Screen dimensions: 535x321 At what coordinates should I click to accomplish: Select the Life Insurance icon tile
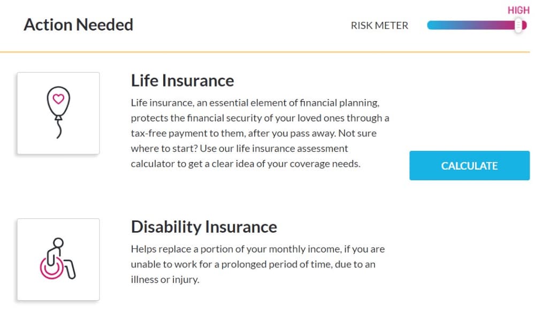[57, 112]
